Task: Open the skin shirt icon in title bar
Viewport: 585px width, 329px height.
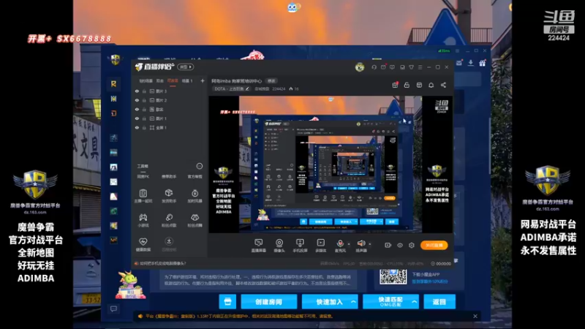Action: click(x=411, y=67)
